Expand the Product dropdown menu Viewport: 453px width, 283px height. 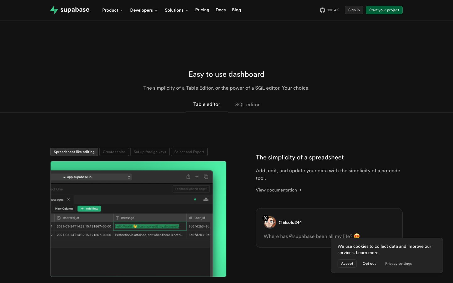tap(112, 10)
